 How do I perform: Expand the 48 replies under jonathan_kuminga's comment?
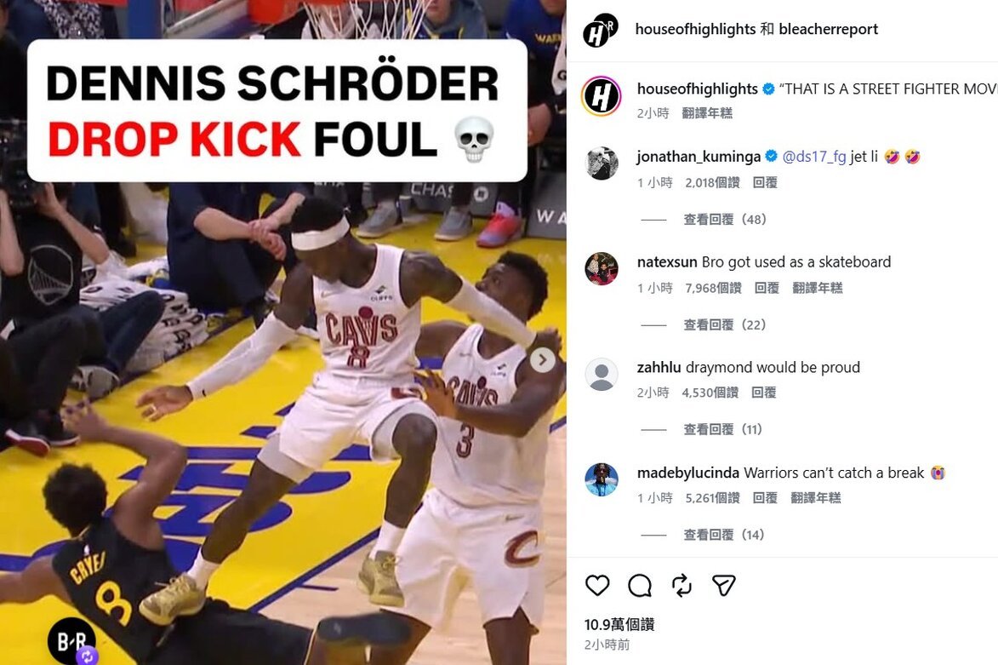coord(725,219)
